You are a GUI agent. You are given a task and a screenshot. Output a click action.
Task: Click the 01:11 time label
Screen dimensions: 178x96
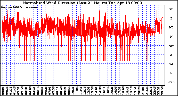coord(11,91)
